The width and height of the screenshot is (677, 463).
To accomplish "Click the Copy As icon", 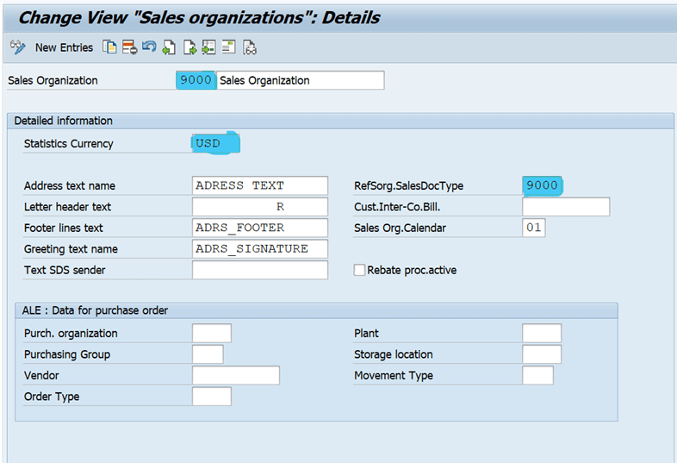I will click(x=109, y=47).
